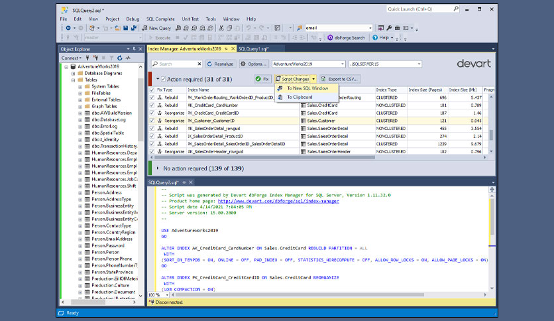Close the SQLQuery2.sql lower tab
Screen dimensions: 554x321
tap(191, 182)
